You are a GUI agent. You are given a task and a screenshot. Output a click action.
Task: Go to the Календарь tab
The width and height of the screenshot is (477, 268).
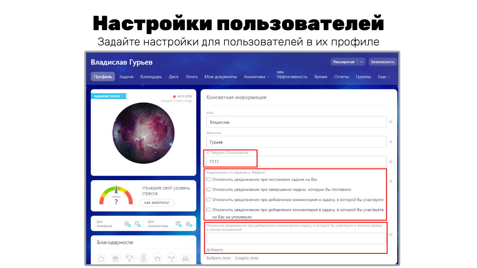[151, 77]
